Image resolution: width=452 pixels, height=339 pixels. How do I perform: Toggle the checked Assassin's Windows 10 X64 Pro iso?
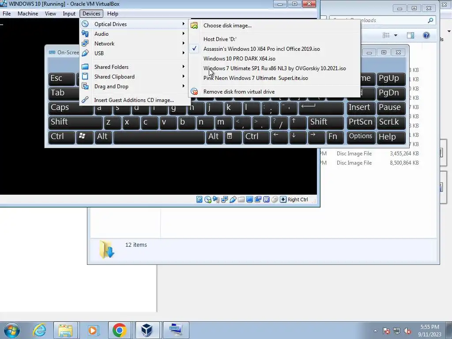pos(274,49)
